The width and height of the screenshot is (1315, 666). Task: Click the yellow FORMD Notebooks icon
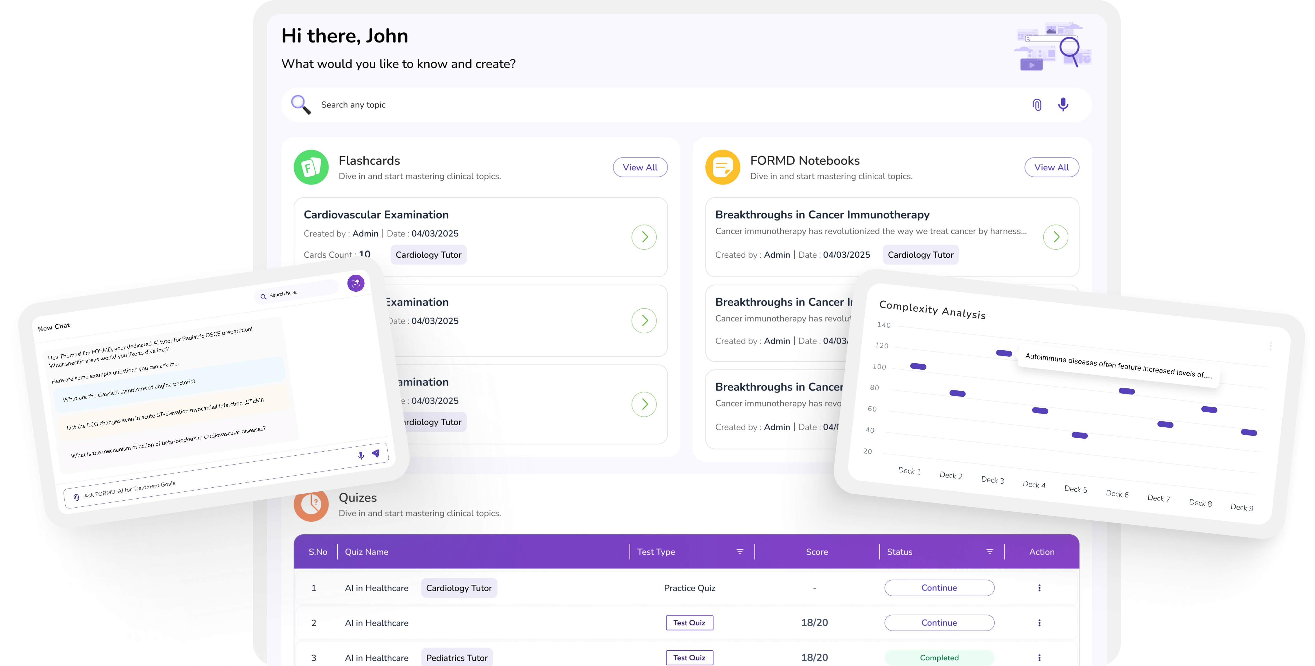722,167
